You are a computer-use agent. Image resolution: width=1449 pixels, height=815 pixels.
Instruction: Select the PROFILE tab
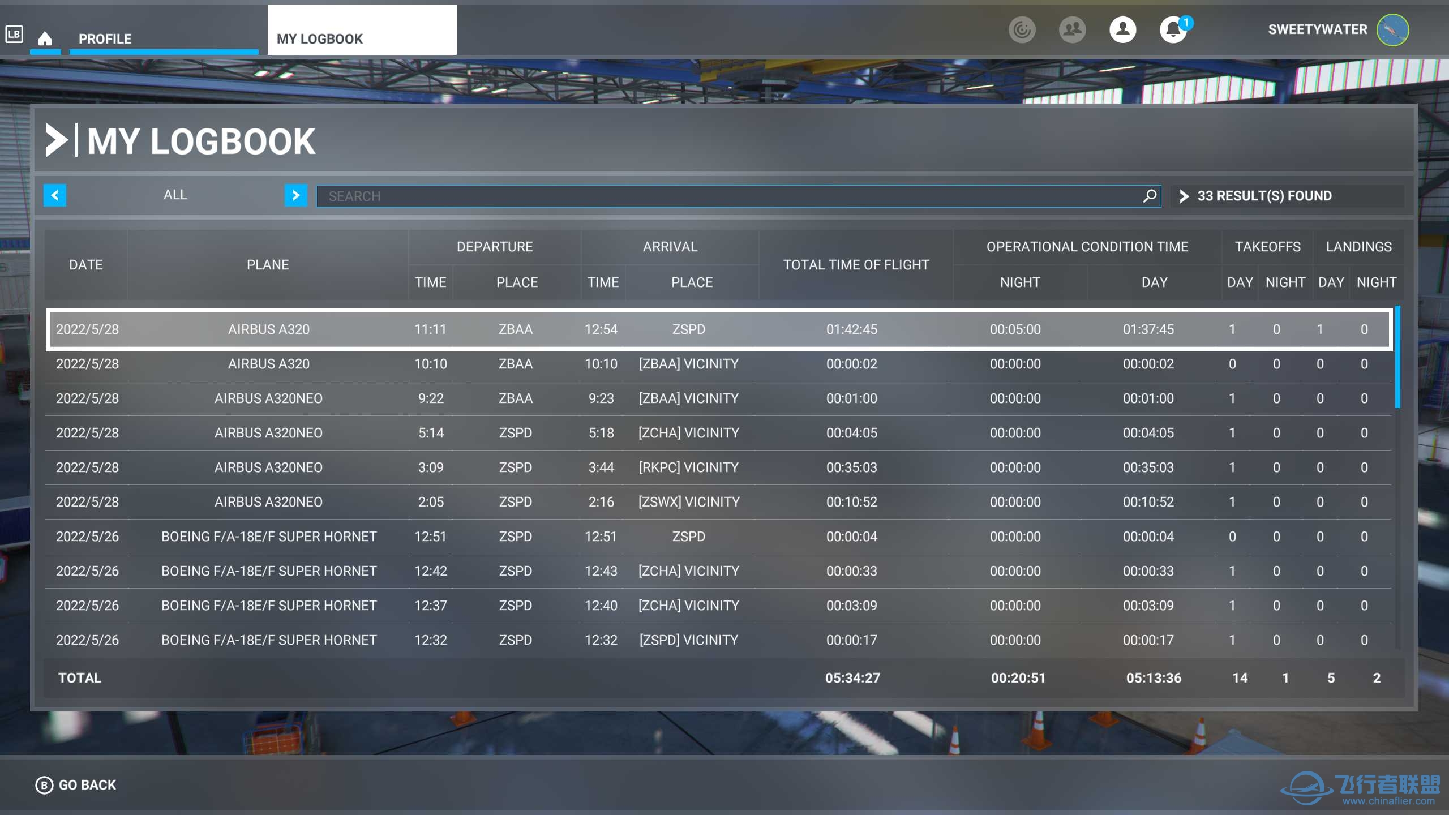105,39
